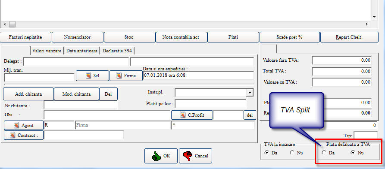Click the green thumbs-up OK icon
This screenshot has height=169, width=385.
pyautogui.click(x=156, y=156)
